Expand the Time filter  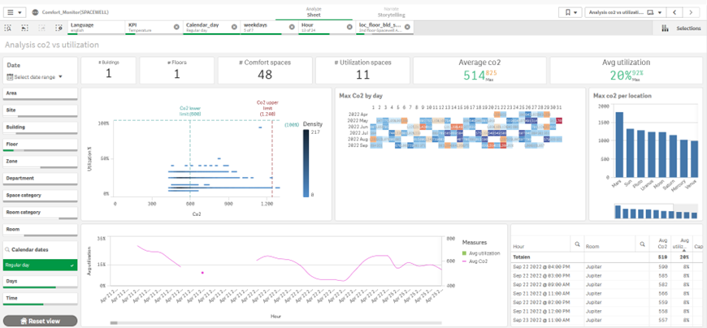pos(40,299)
